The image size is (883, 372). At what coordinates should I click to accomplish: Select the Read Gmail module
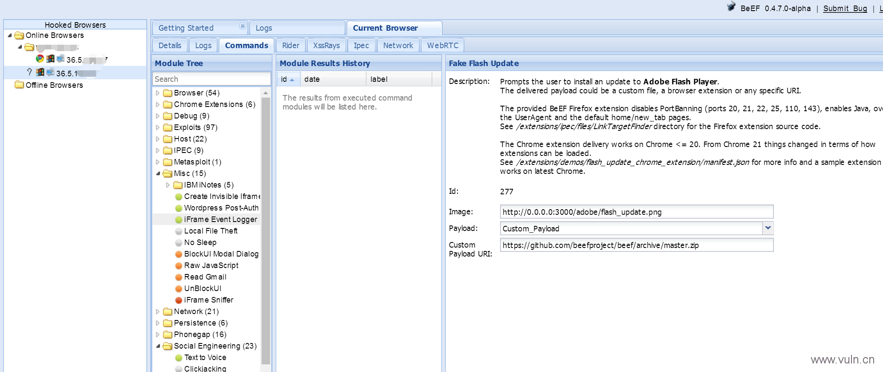(205, 277)
